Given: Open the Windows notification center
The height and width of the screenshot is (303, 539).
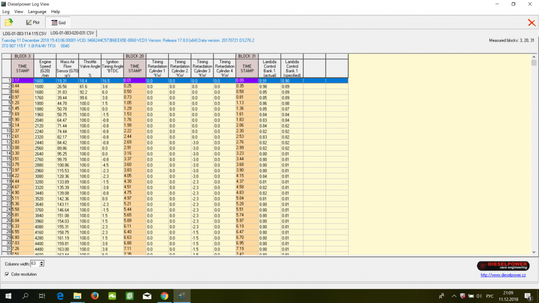Looking at the screenshot, I should point(527,296).
